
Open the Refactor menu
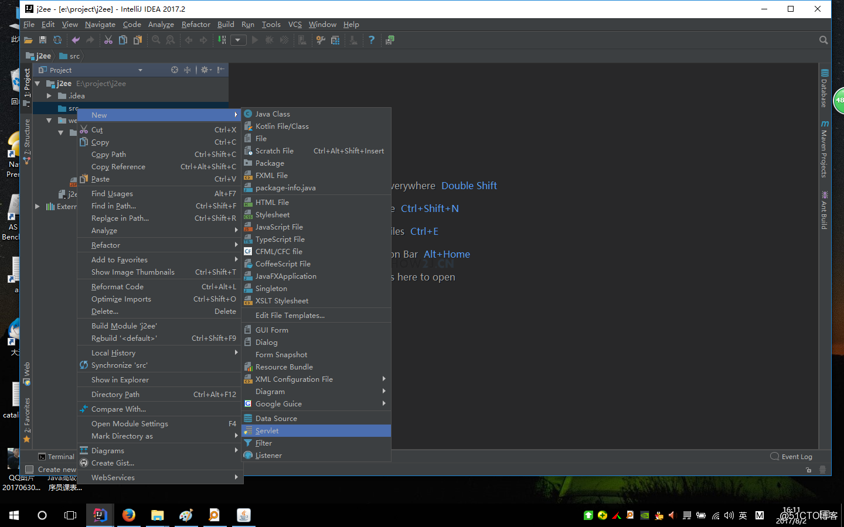(196, 25)
